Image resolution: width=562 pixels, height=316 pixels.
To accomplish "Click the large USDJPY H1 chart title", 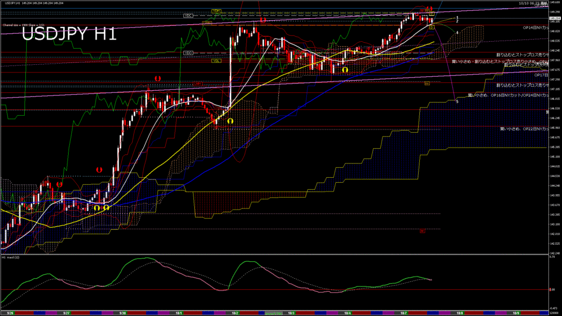I will 69,34.
